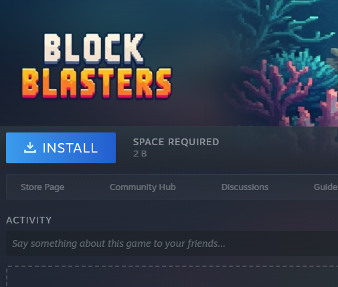Click the Block Blasters game logo
Image resolution: width=338 pixels, height=287 pixels.
(96, 66)
